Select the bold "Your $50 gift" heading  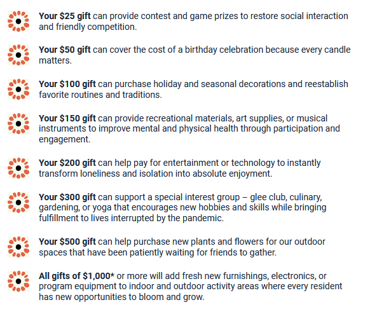(x=65, y=50)
